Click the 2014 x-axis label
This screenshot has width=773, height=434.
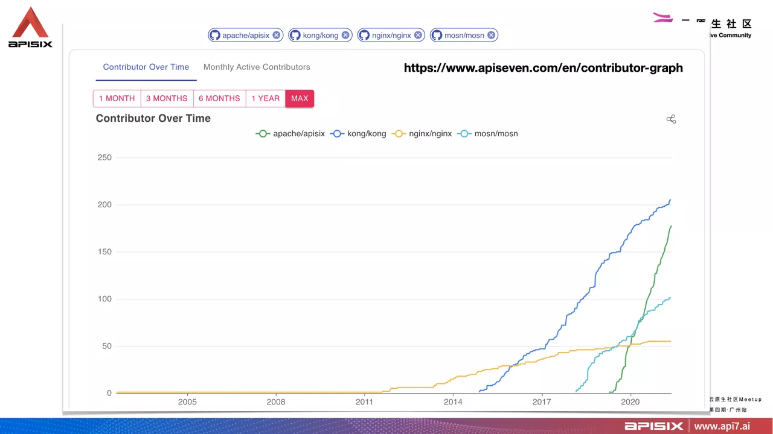click(x=453, y=402)
